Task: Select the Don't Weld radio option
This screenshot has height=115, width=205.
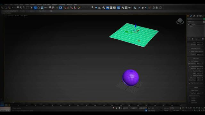Action: coord(190,103)
